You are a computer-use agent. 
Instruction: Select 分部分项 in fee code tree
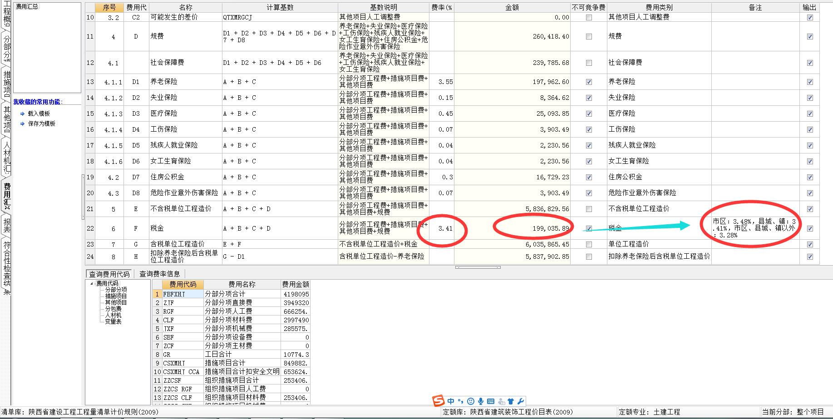pyautogui.click(x=116, y=290)
